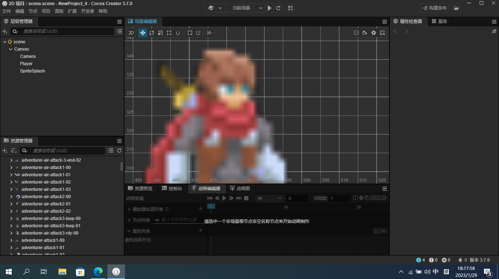Image resolution: width=499 pixels, height=279 pixels.
Task: Switch to the 控制台 tab
Action: point(172,188)
